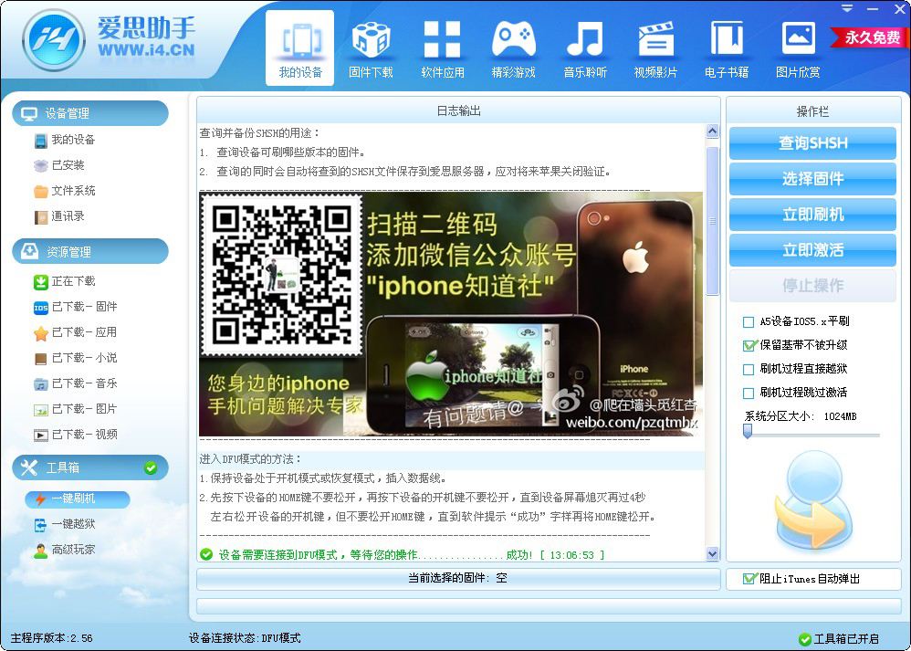Viewport: 911px width, 651px height.
Task: Click the 已下载-应用 star icon
Action: point(41,333)
